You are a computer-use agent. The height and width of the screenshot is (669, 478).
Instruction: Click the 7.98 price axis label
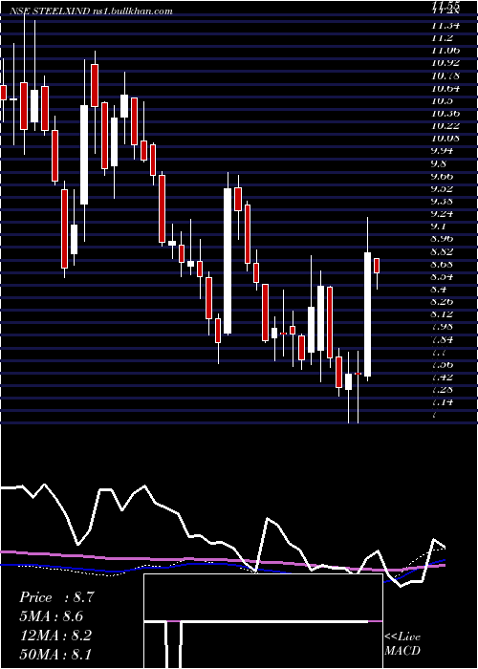(x=444, y=327)
